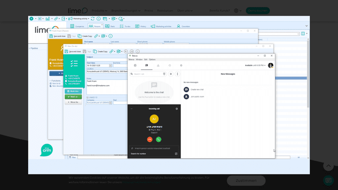
Task: Open the Available status dropdown in Televox
Action: tap(255, 65)
